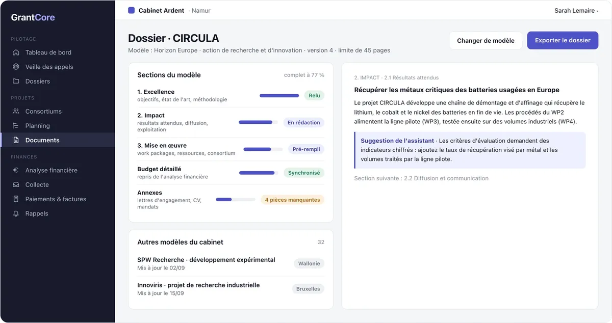This screenshot has width=612, height=323.
Task: Click the Namur location text
Action: point(201,11)
